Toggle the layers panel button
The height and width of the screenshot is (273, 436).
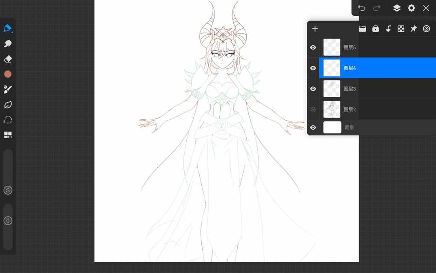pos(397,8)
